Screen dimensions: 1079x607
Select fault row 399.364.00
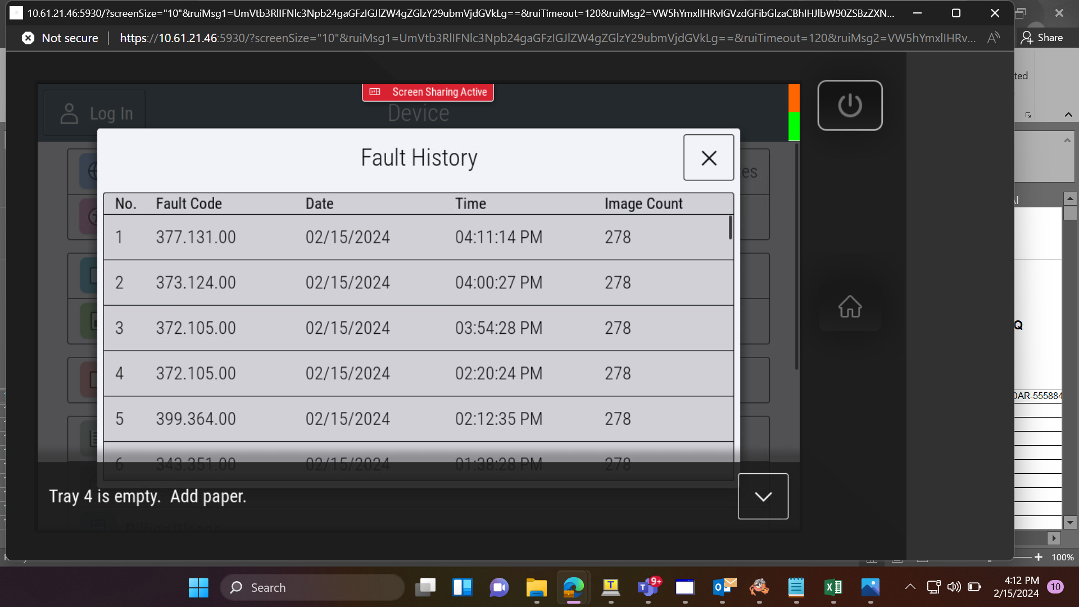tap(418, 419)
